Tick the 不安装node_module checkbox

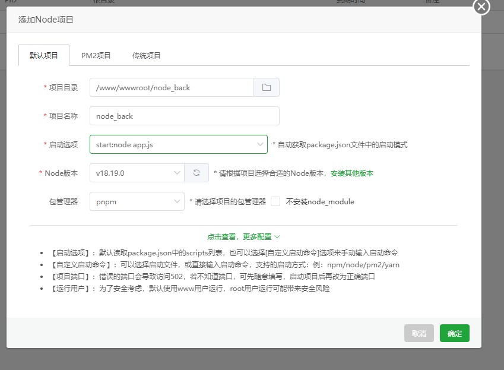point(275,201)
